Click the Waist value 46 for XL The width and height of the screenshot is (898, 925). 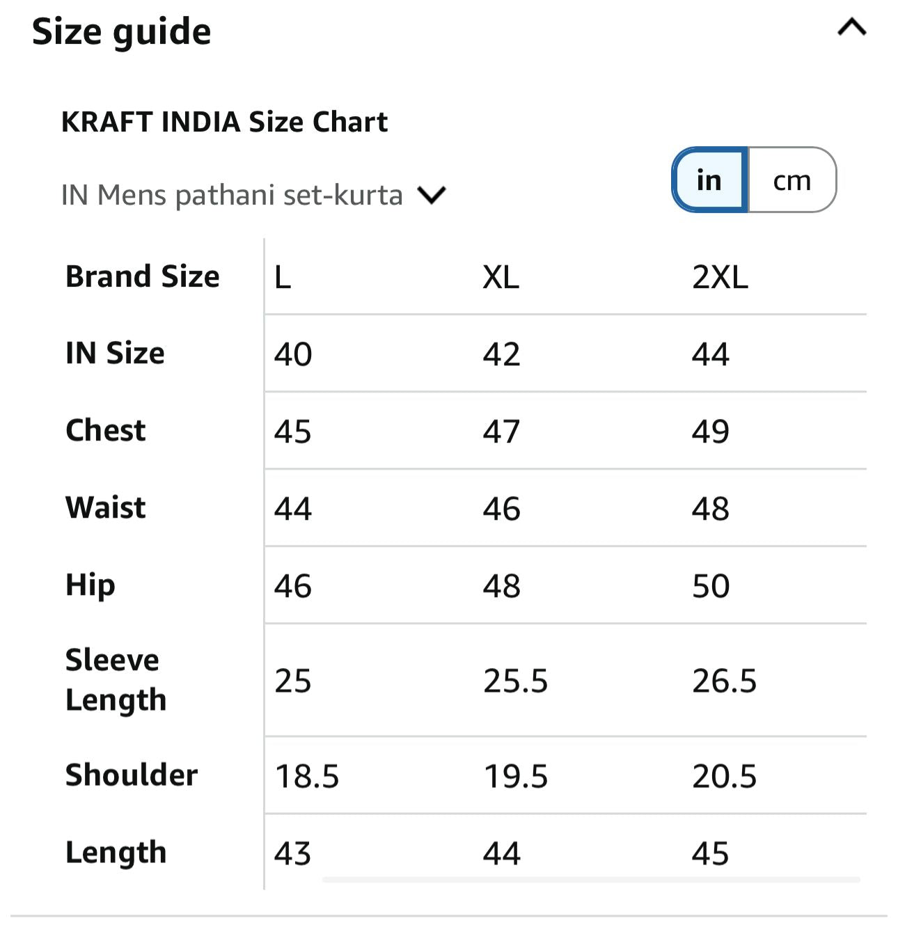point(502,509)
